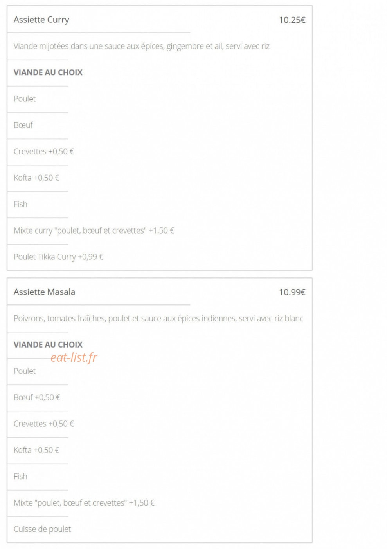Click the eat-list.fr watermark link
This screenshot has height=549, width=387.
coord(74,357)
